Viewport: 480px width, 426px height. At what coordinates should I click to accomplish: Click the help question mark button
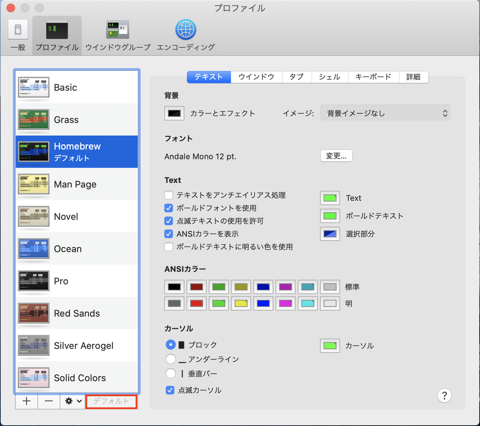tap(444, 396)
